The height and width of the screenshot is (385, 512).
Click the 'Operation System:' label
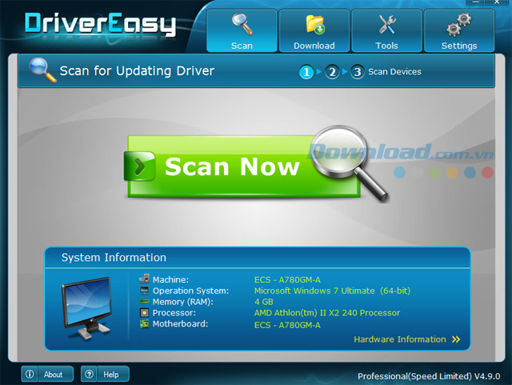pyautogui.click(x=190, y=291)
